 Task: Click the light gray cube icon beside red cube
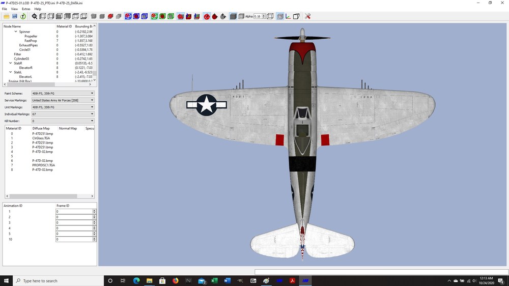pos(119,16)
